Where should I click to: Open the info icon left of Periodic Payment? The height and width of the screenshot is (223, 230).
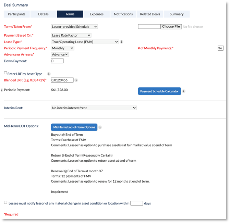[x=2, y=90]
